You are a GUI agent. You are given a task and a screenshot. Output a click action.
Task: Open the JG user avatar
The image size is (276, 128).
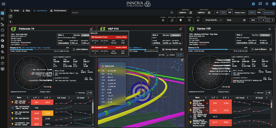coord(274,4)
